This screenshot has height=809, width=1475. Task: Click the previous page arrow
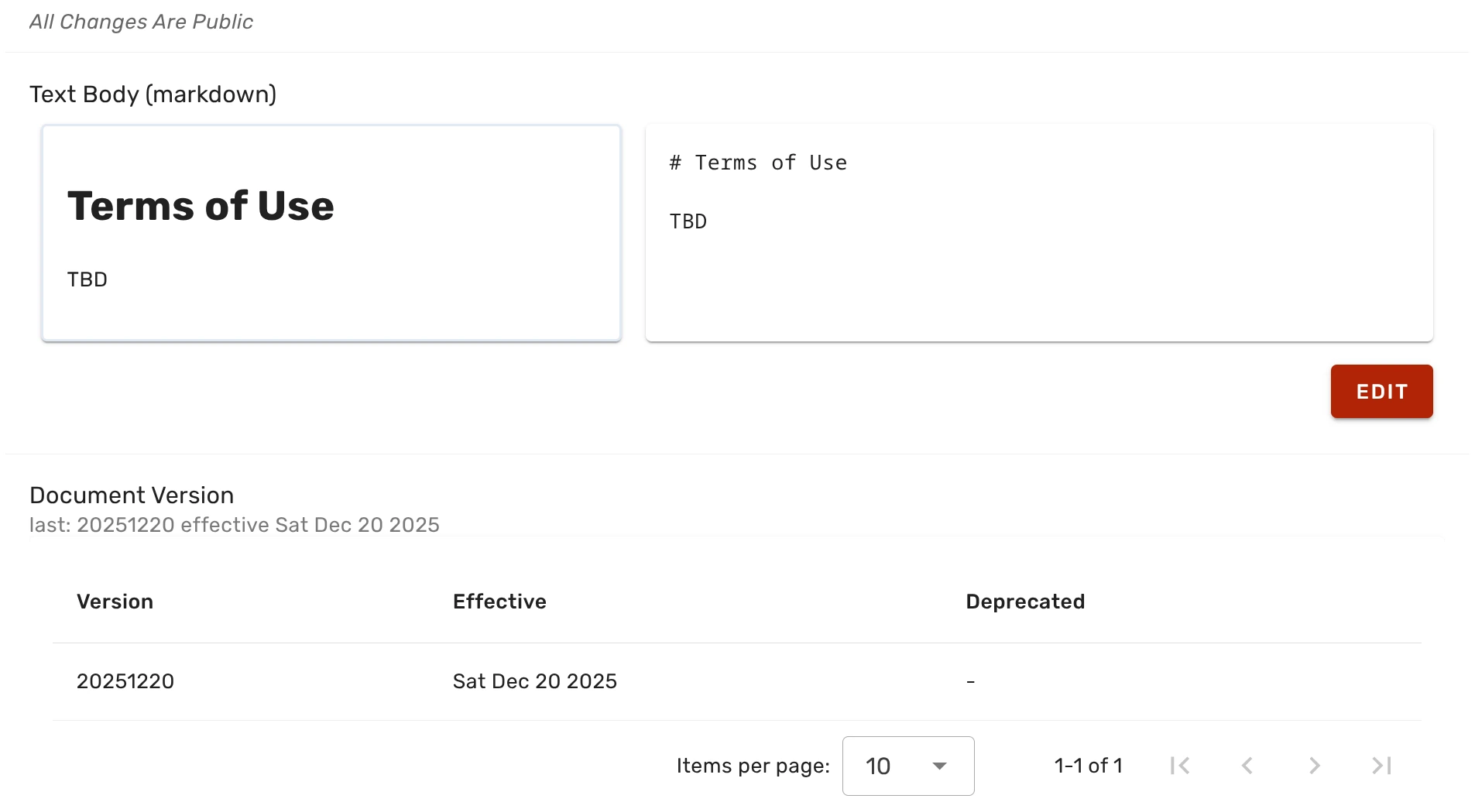tap(1247, 766)
